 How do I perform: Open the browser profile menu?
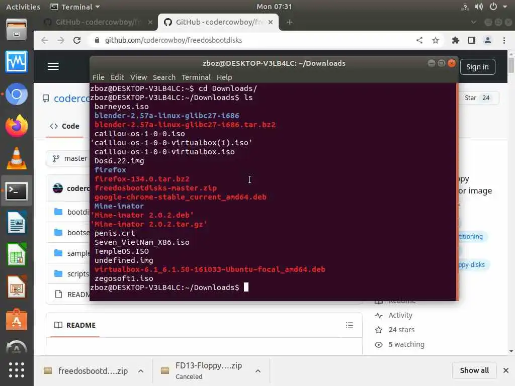[x=488, y=40]
